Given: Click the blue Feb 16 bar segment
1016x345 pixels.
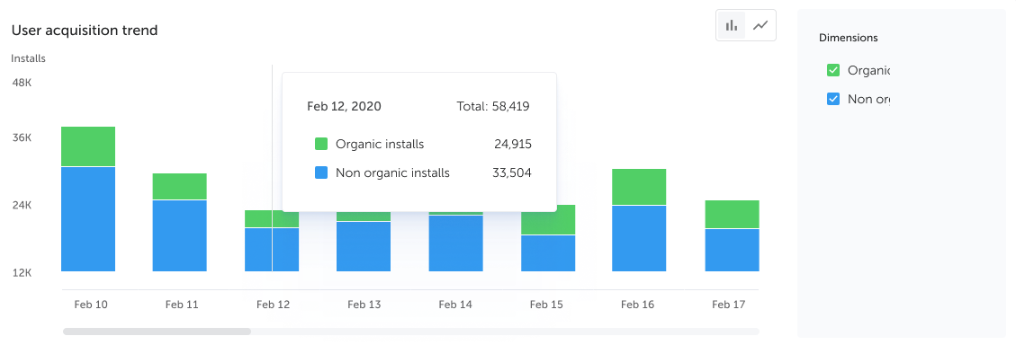Looking at the screenshot, I should (x=639, y=239).
